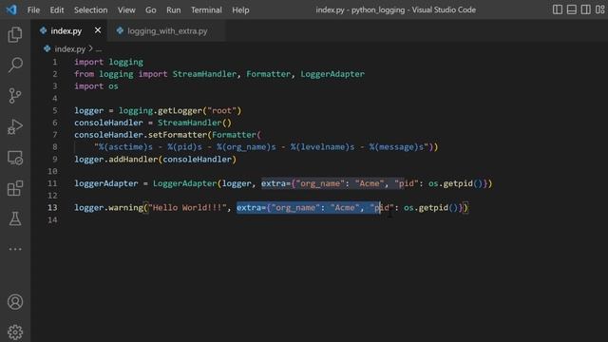The height and width of the screenshot is (342, 608).
Task: Open the Search view in activity bar
Action: 15,65
